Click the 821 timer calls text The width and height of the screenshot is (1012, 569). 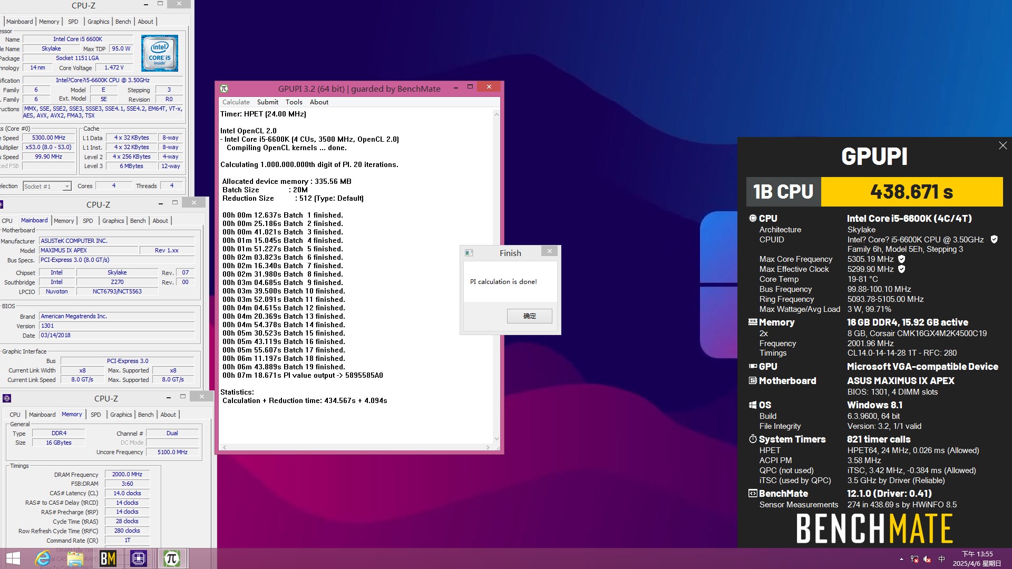[879, 439]
